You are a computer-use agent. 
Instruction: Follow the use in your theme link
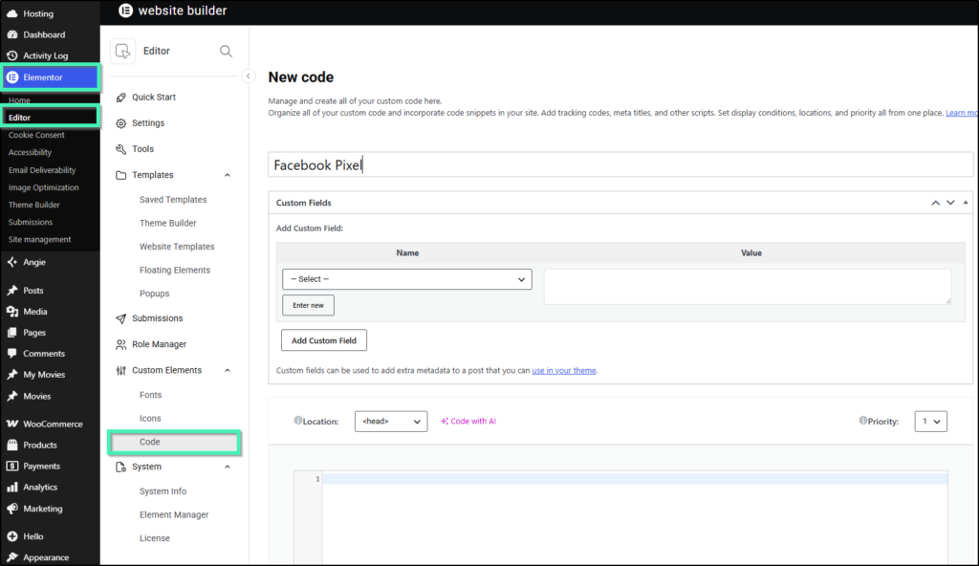564,370
